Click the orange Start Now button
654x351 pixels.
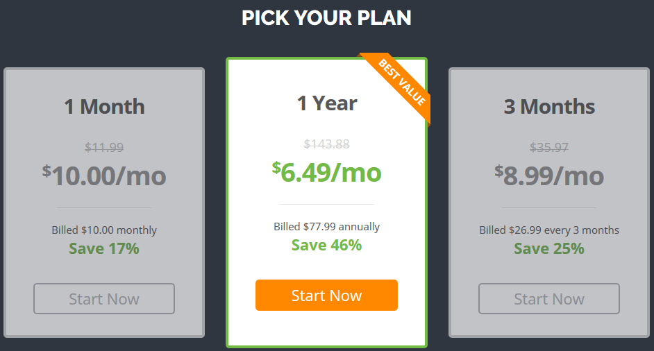point(326,295)
